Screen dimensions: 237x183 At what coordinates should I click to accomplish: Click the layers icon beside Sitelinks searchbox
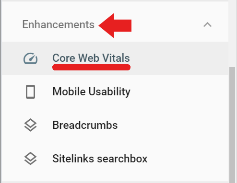pyautogui.click(x=30, y=159)
